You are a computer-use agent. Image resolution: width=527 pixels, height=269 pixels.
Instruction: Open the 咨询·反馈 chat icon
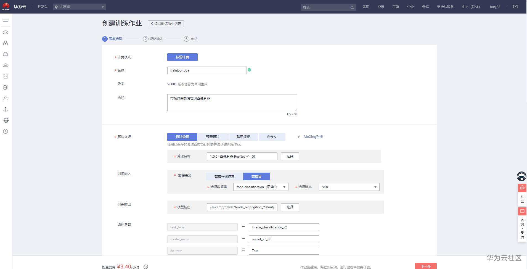(522, 211)
